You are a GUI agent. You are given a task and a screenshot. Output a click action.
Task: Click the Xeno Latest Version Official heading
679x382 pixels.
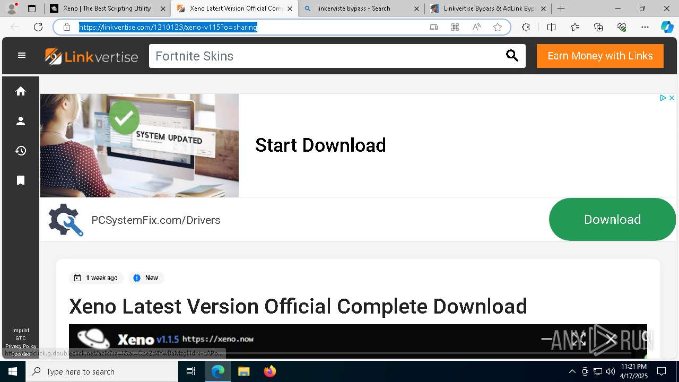click(298, 306)
